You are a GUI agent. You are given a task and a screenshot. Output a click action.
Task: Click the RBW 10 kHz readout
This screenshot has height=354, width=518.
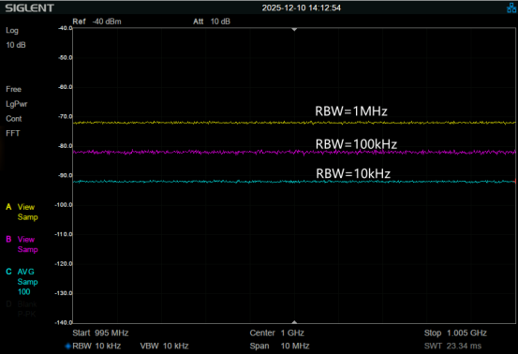pyautogui.click(x=96, y=347)
